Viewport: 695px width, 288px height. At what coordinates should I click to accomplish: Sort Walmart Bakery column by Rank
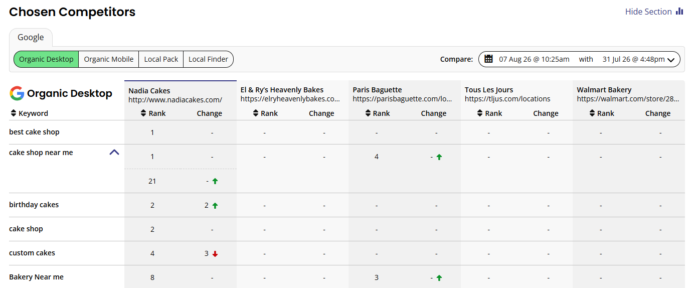pos(592,113)
